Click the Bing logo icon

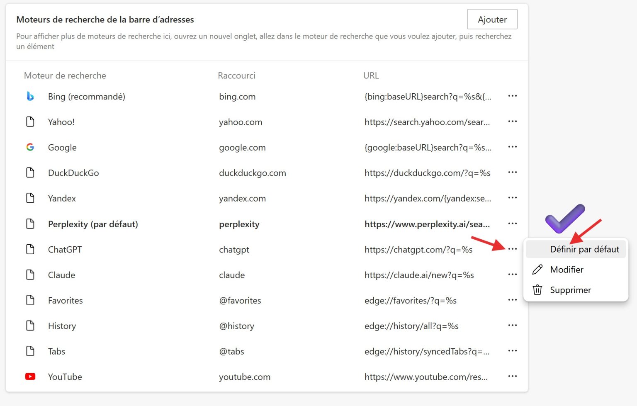[x=30, y=96]
